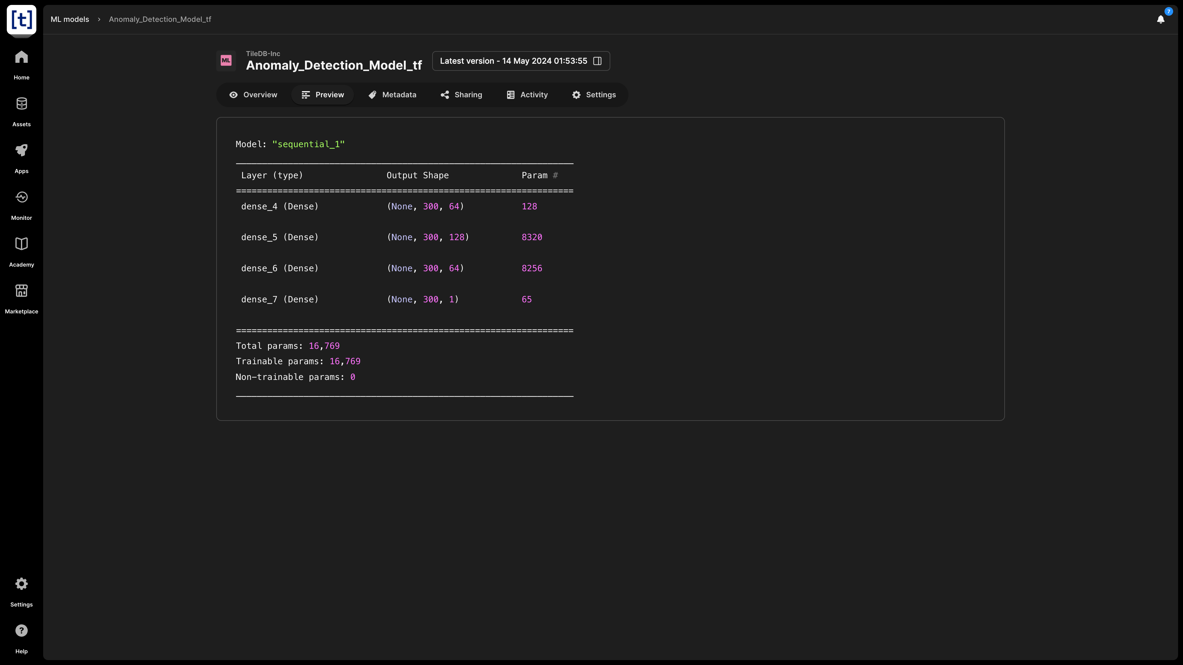Click the TileDB logo icon
This screenshot has width=1183, height=665.
(x=22, y=20)
